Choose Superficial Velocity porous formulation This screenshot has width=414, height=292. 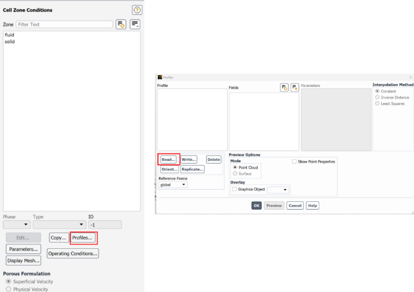[8, 281]
